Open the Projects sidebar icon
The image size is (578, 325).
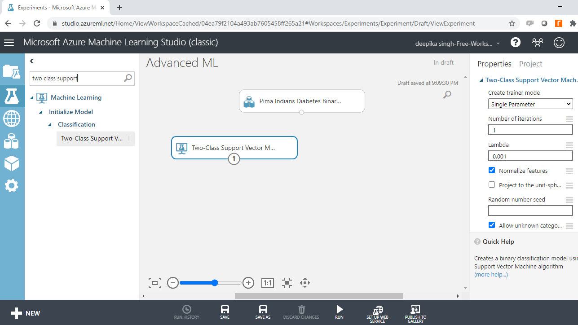click(12, 71)
